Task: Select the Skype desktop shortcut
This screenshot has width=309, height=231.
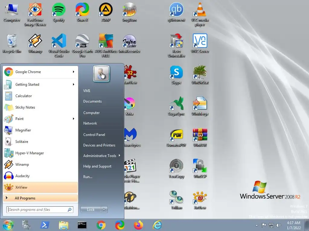Action: coord(176,75)
